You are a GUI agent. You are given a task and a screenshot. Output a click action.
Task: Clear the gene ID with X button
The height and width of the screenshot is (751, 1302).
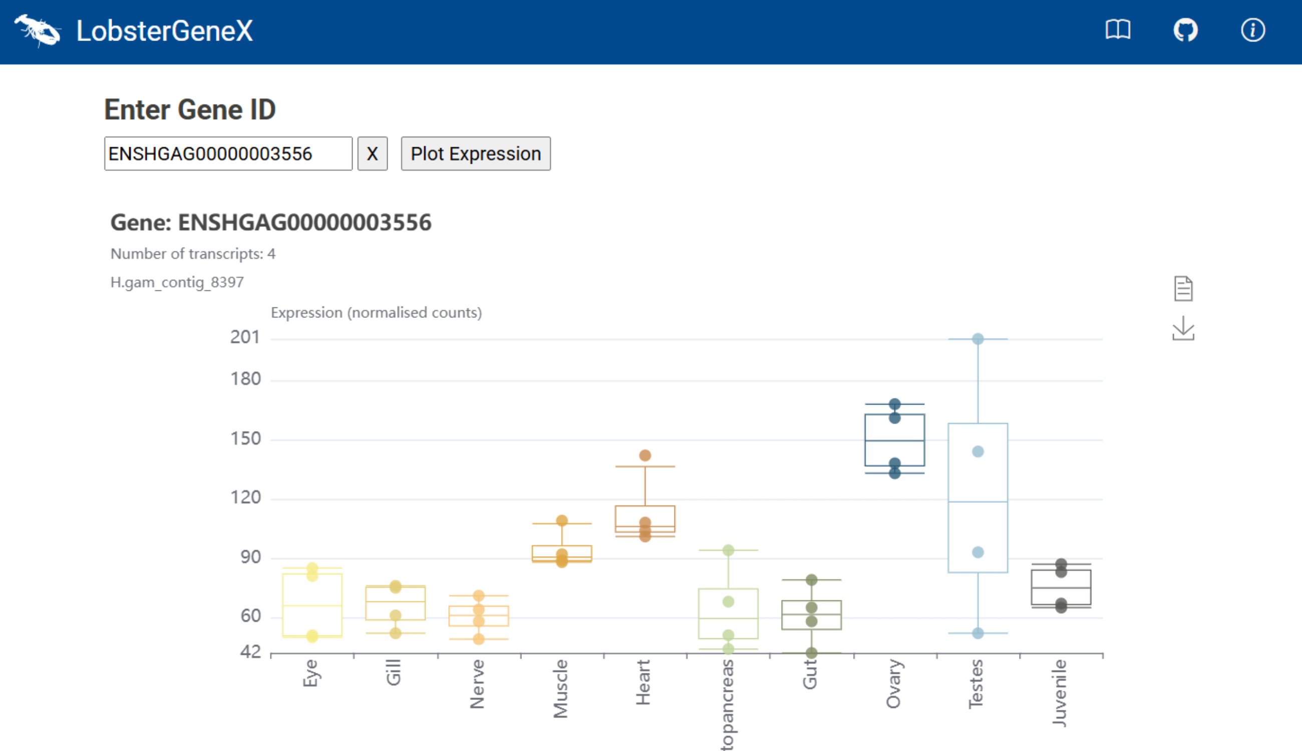372,154
